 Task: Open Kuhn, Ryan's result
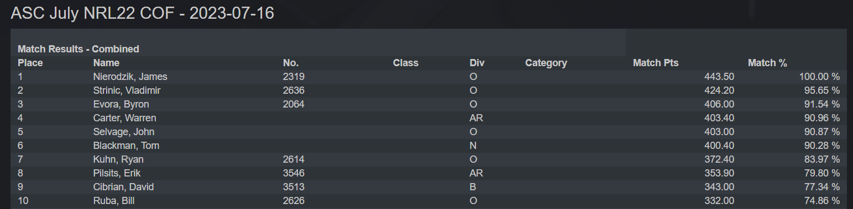[118, 159]
